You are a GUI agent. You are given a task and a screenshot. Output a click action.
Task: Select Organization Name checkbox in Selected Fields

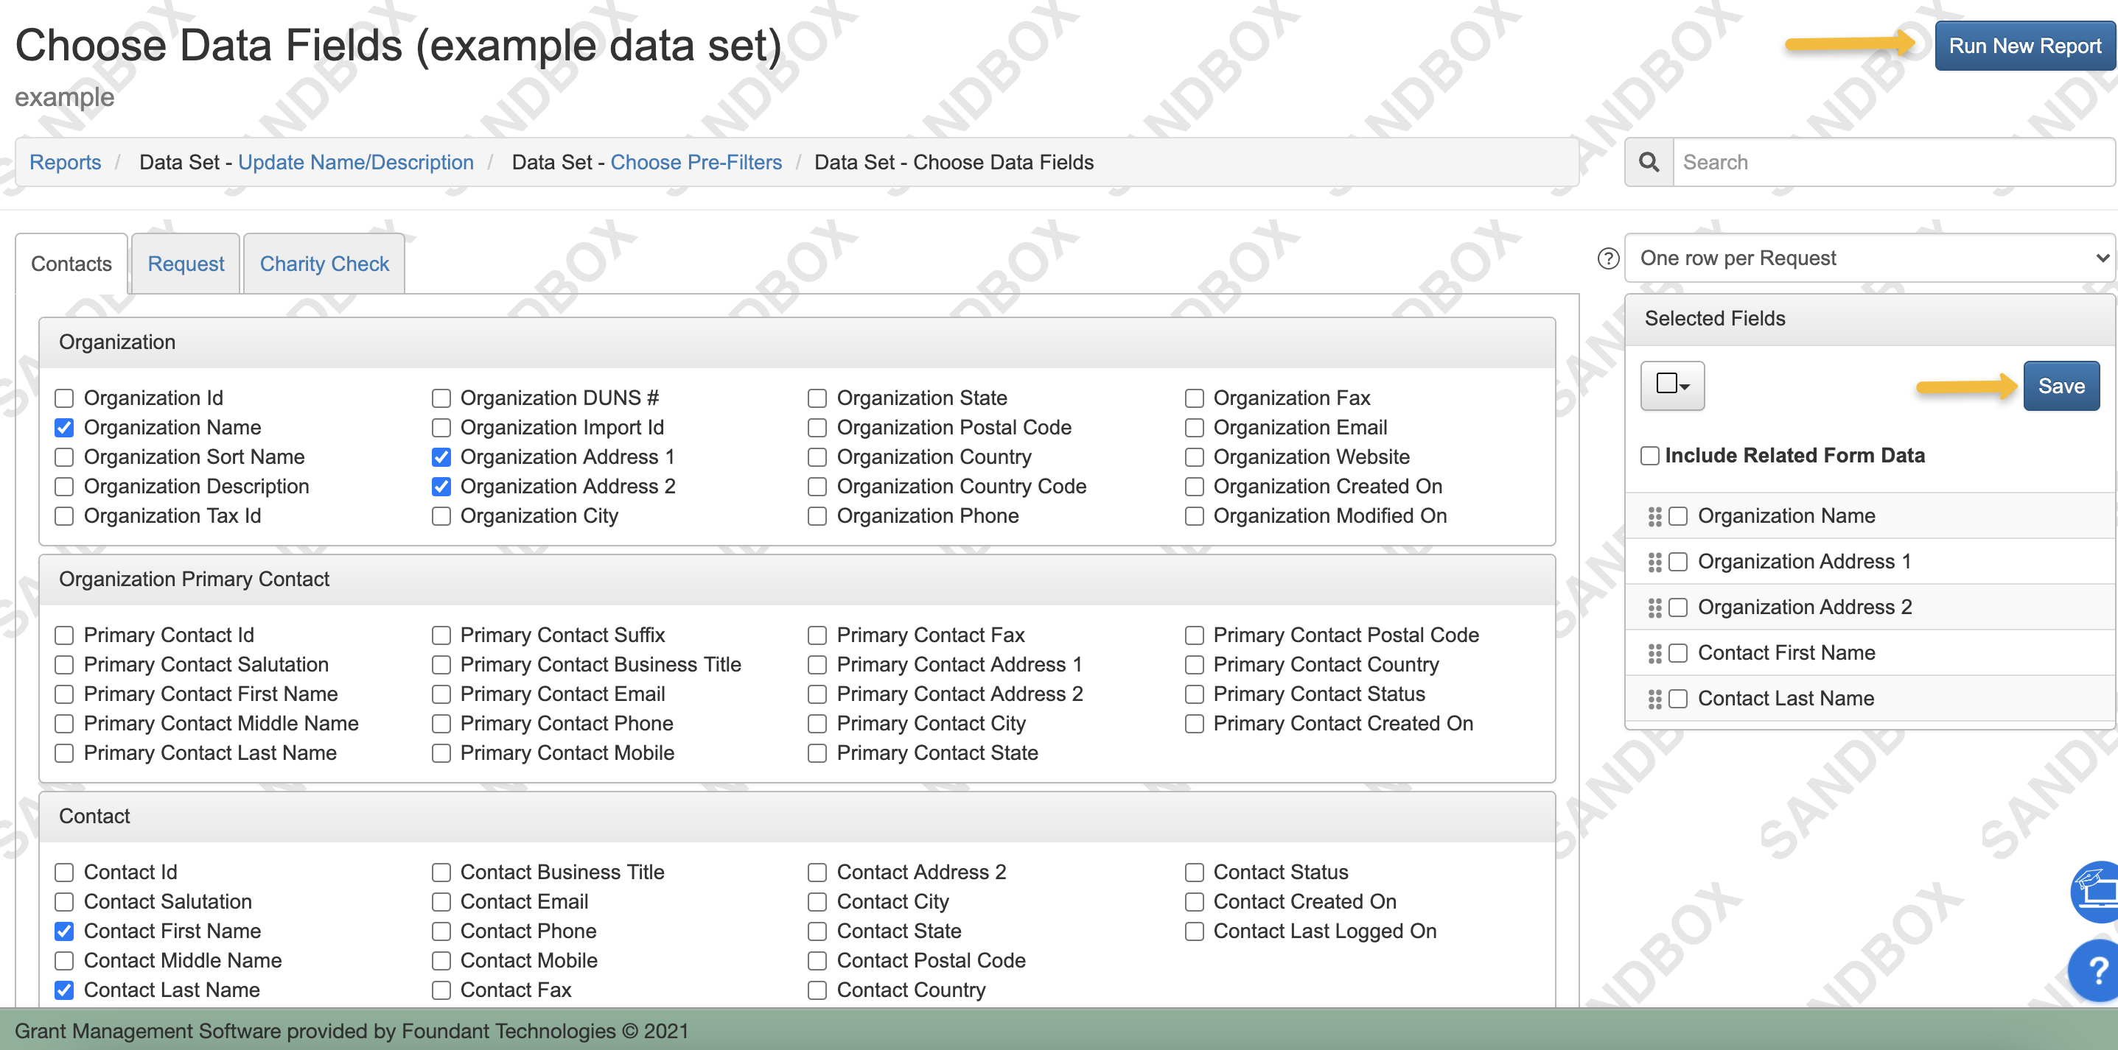1678,517
